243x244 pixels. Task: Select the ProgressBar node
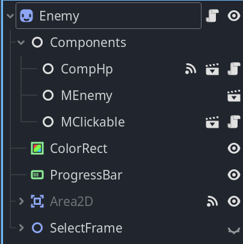click(86, 175)
